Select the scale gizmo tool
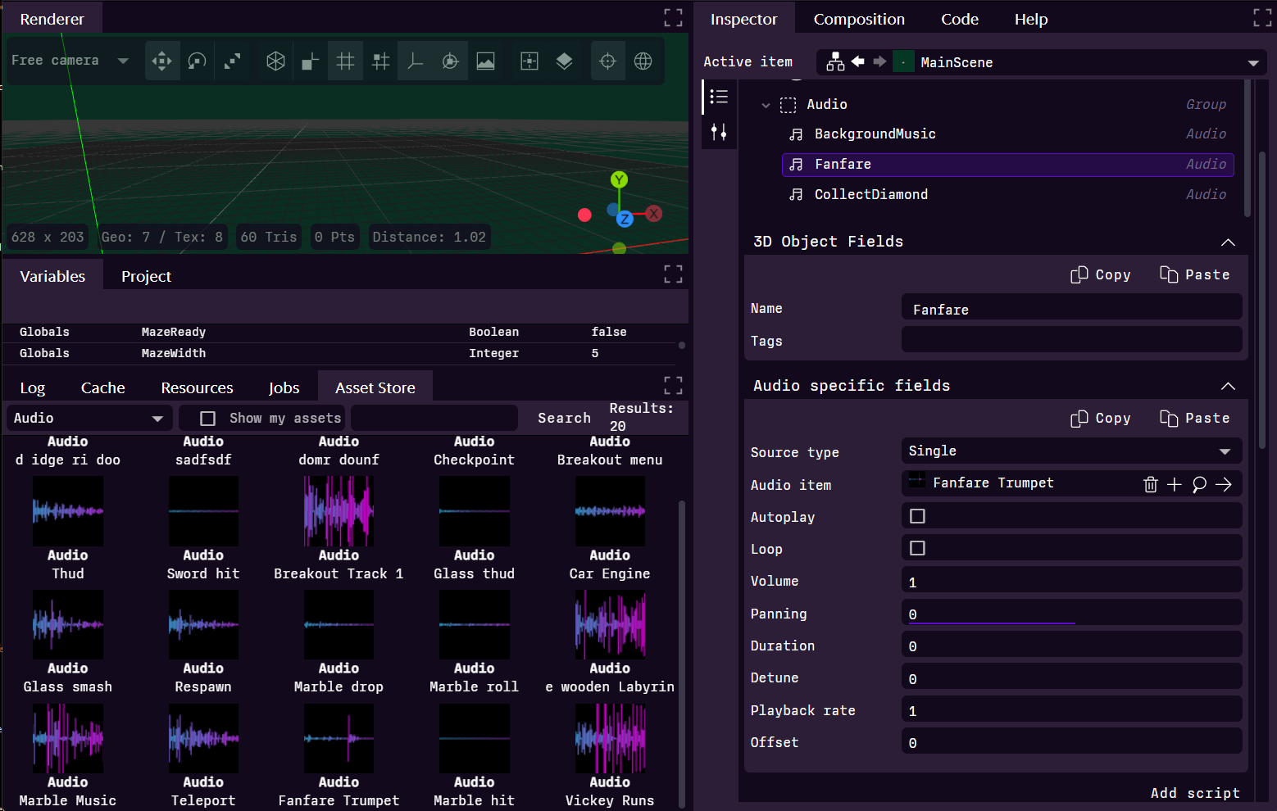1277x811 pixels. coord(232,61)
